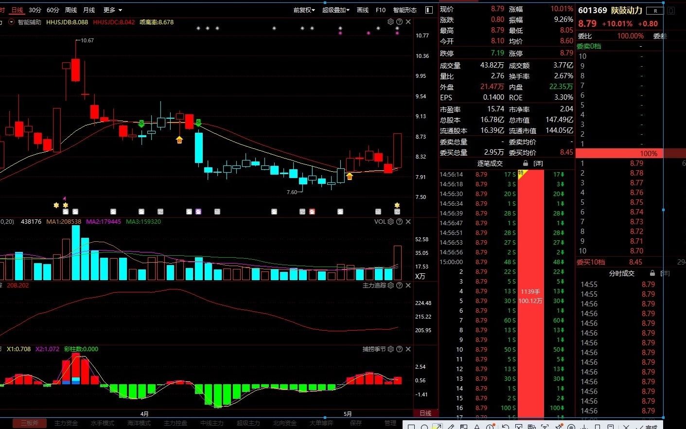The height and width of the screenshot is (429, 686).
Task: Select the 大单搏弈 indicator tab
Action: [x=321, y=423]
